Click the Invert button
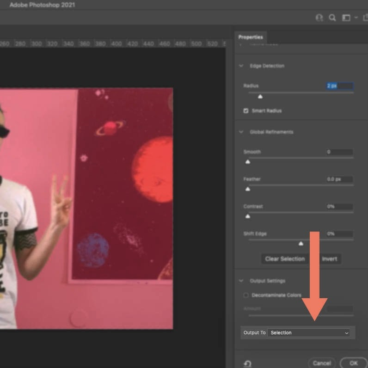The height and width of the screenshot is (368, 368). point(329,259)
